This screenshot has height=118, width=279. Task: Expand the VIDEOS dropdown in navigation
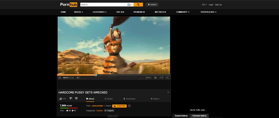[79, 12]
